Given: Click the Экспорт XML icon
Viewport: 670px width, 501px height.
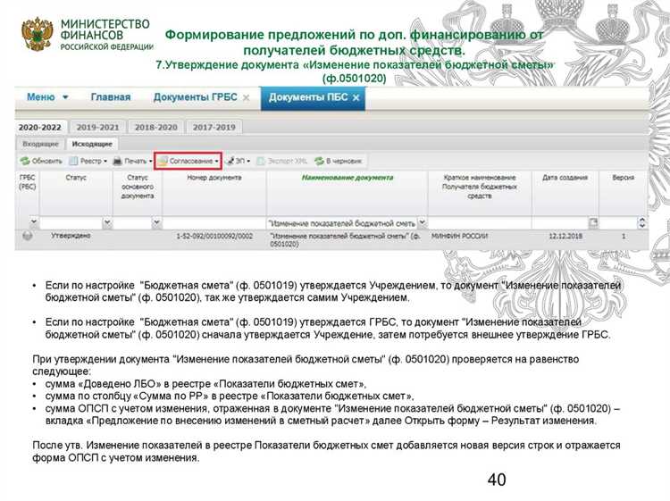Looking at the screenshot, I should pos(260,161).
